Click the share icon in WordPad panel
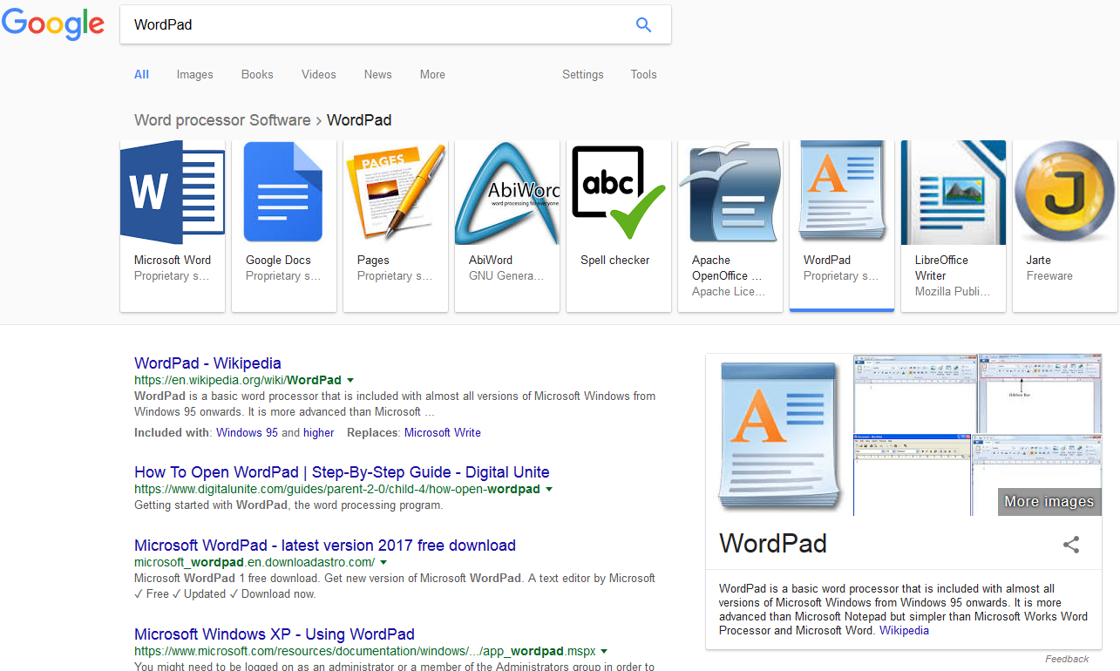1120x671 pixels. [1071, 546]
